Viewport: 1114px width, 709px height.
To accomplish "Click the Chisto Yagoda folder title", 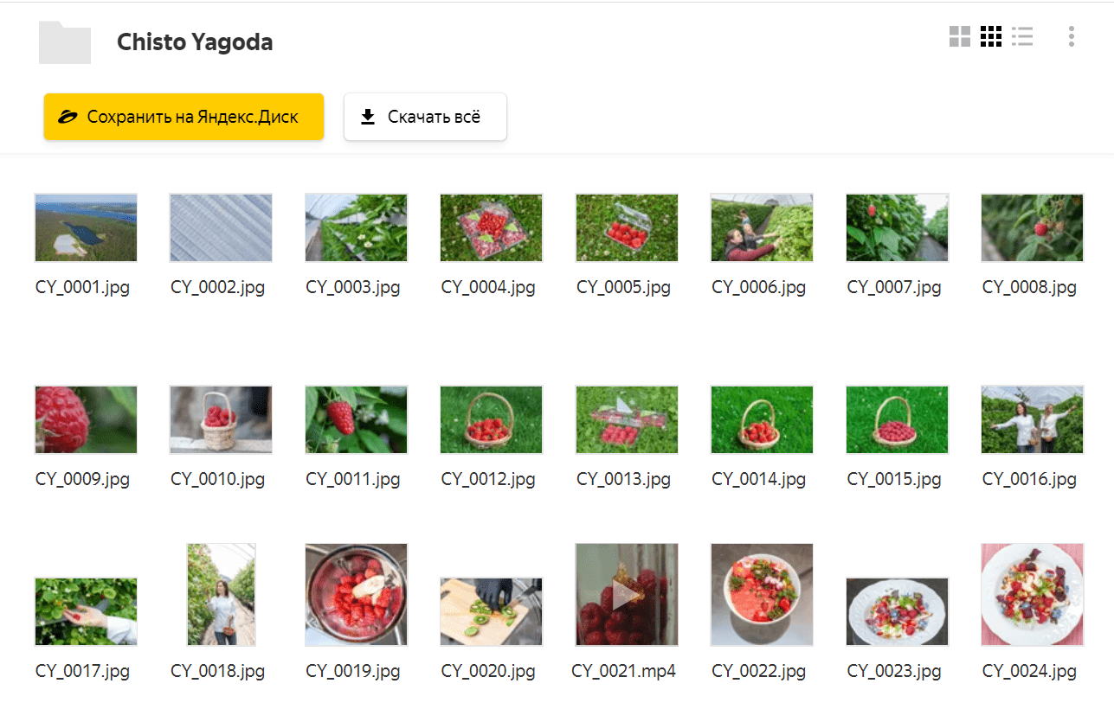I will click(x=195, y=42).
